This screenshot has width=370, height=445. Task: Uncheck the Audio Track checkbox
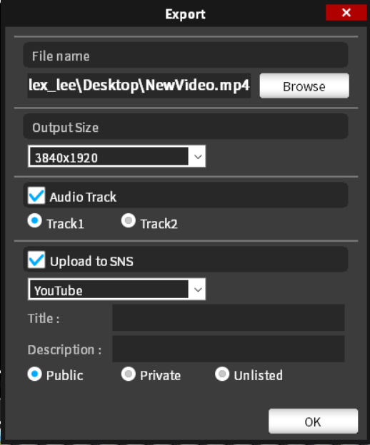coord(36,195)
